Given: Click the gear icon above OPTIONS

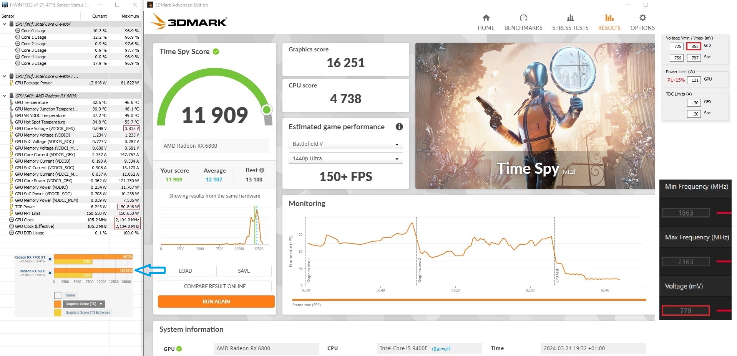Looking at the screenshot, I should pyautogui.click(x=642, y=18).
